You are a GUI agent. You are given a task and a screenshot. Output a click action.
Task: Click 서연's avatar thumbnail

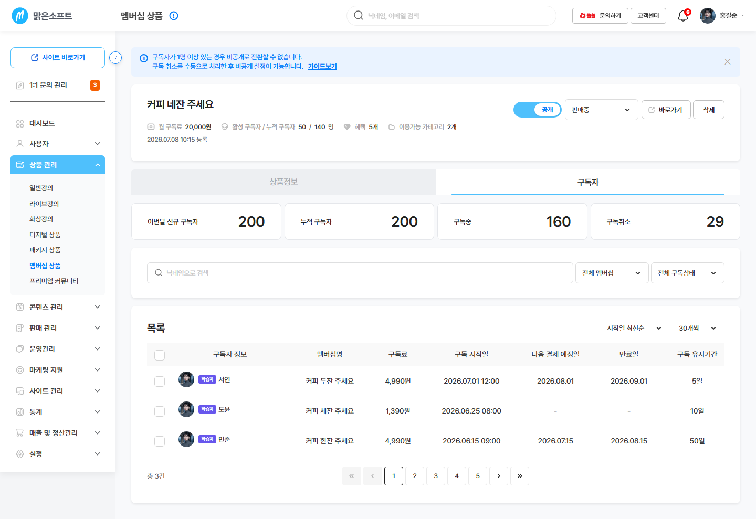[186, 379]
